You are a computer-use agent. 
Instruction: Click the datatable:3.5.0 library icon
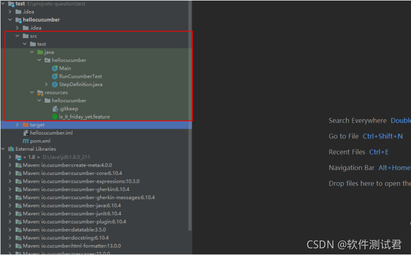point(18,230)
